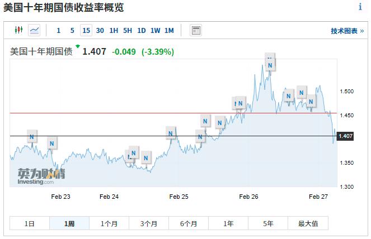Click the info icon beside the title

(360, 7)
